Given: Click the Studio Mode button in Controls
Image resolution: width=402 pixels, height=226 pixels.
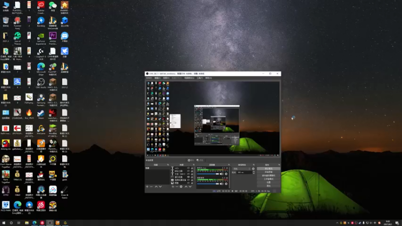Looking at the screenshot, I should (x=269, y=179).
